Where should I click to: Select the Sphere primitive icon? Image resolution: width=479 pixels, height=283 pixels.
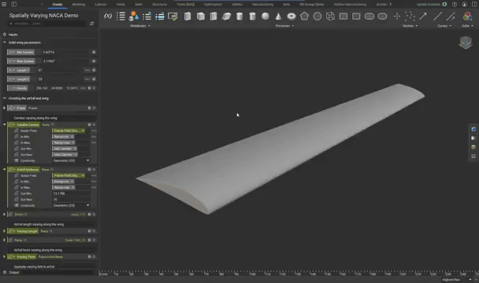coord(265,17)
